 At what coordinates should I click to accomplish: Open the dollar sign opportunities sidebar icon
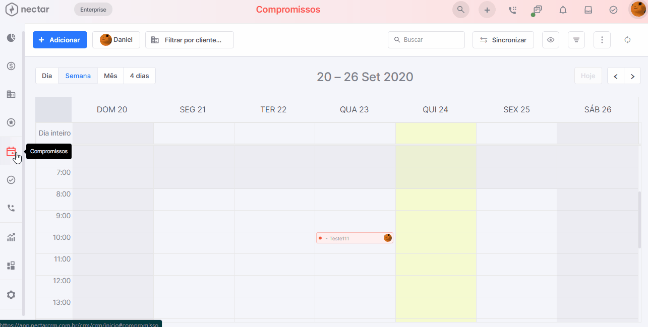click(11, 66)
